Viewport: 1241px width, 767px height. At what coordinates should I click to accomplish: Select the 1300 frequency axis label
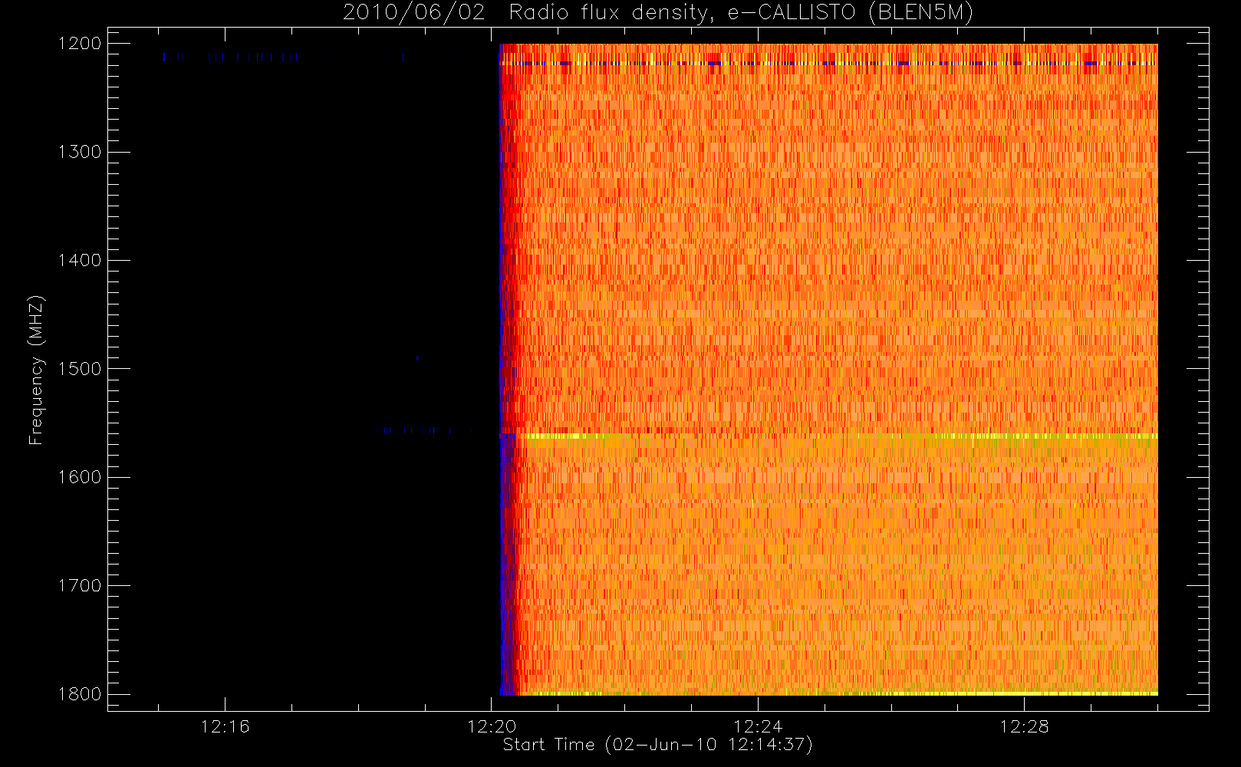[80, 152]
